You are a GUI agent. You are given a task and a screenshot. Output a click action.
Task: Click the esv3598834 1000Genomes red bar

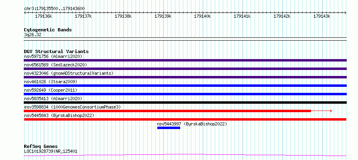pyautogui.click(x=167, y=111)
